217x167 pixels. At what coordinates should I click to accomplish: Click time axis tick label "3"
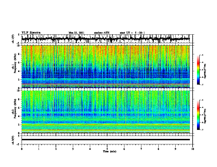(73, 149)
